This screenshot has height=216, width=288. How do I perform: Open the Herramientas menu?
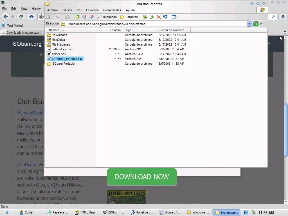pyautogui.click(x=112, y=10)
